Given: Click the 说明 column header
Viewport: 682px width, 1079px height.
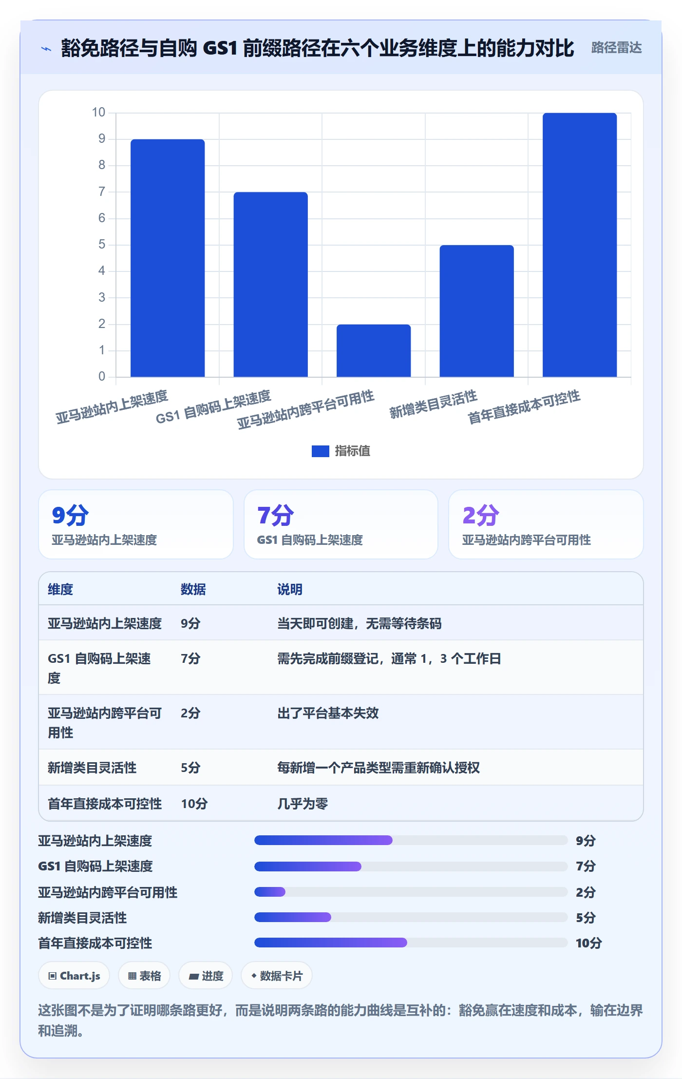Looking at the screenshot, I should click(x=290, y=589).
